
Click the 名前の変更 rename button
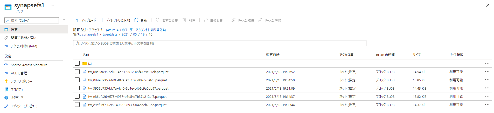167,20
